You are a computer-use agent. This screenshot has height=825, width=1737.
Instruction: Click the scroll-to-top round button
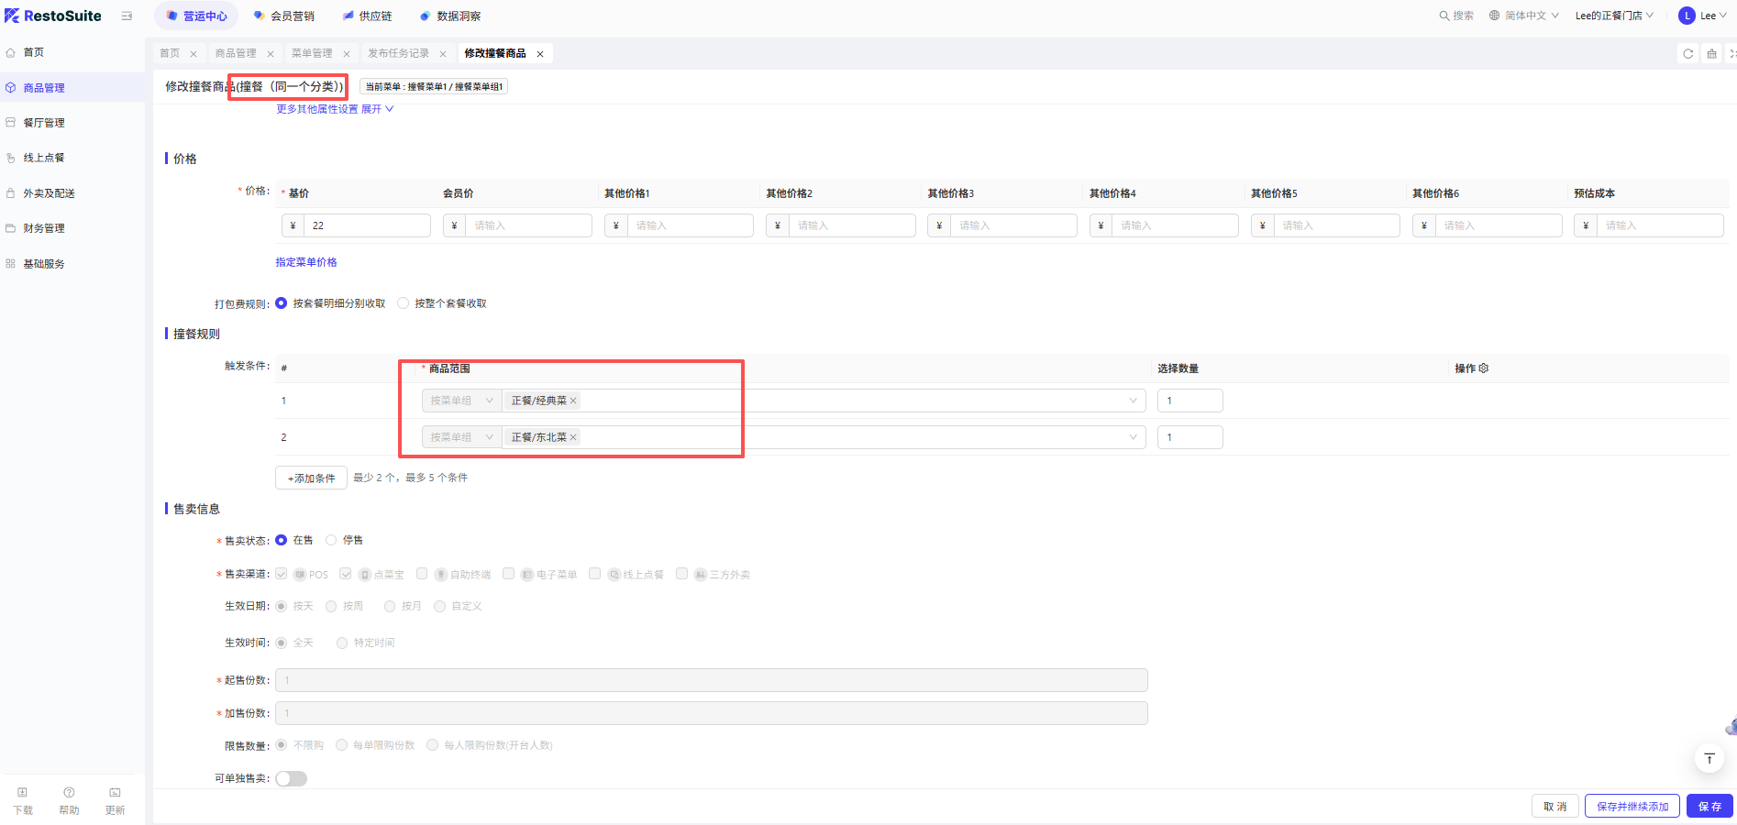pyautogui.click(x=1709, y=759)
